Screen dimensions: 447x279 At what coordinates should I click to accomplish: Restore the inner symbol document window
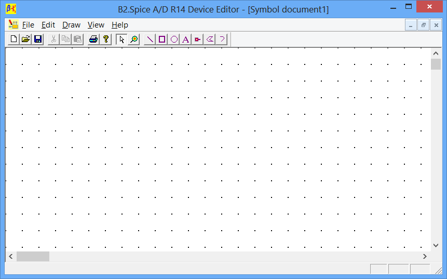(x=423, y=25)
